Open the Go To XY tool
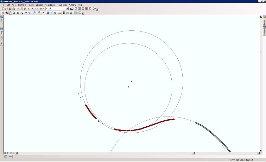 (x=71, y=13)
